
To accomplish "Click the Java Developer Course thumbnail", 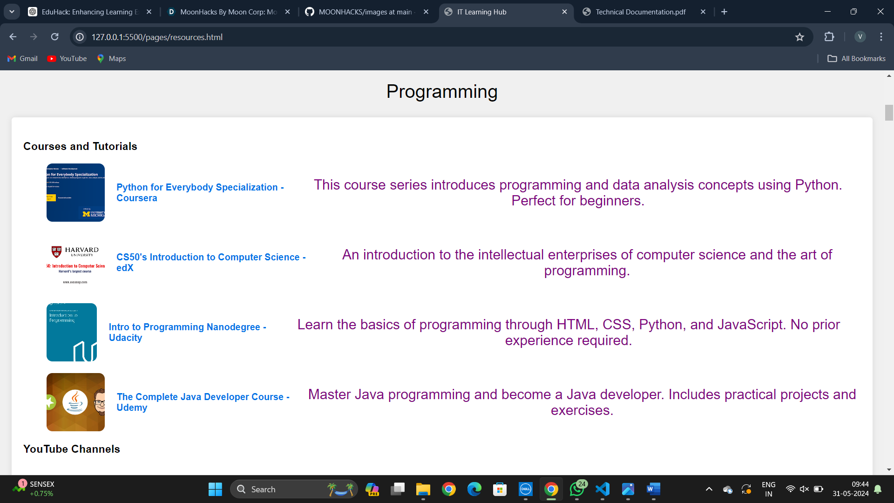I will 75,402.
